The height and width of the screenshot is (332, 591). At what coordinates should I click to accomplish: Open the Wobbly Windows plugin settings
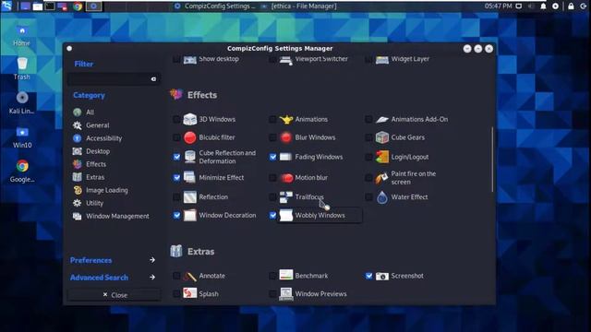pos(320,215)
